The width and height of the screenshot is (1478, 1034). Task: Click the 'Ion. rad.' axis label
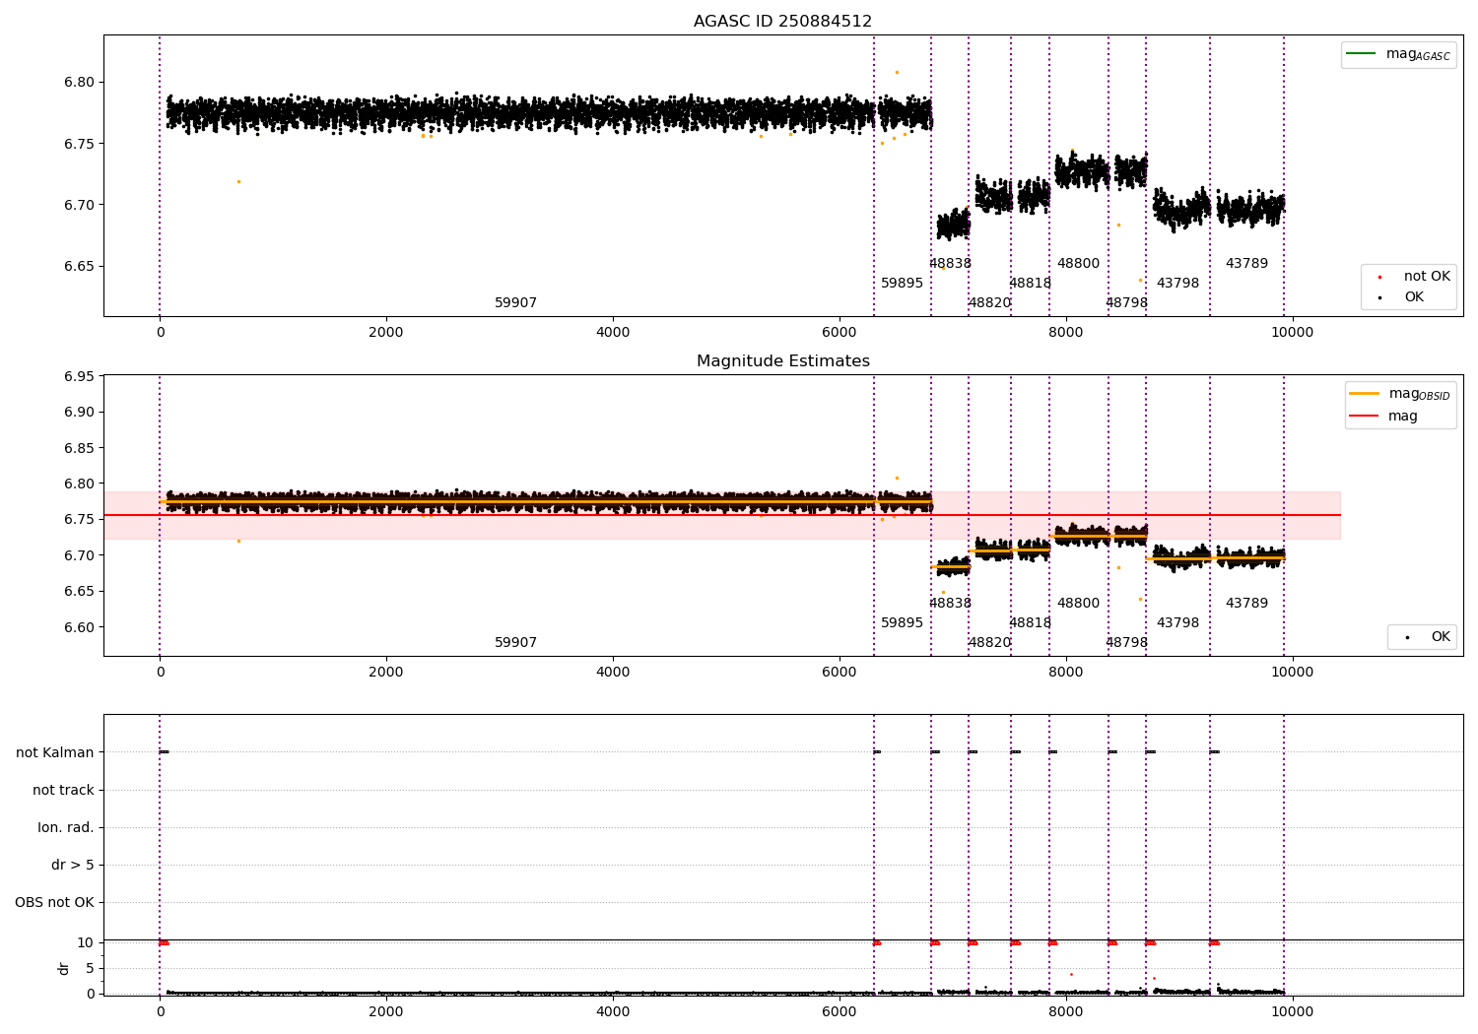pyautogui.click(x=66, y=827)
